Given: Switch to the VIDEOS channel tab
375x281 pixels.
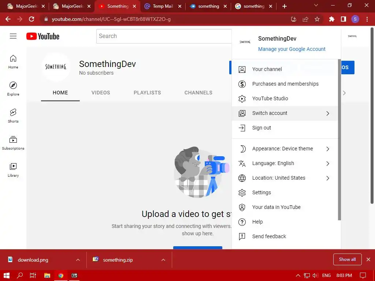Looking at the screenshot, I should (x=101, y=93).
